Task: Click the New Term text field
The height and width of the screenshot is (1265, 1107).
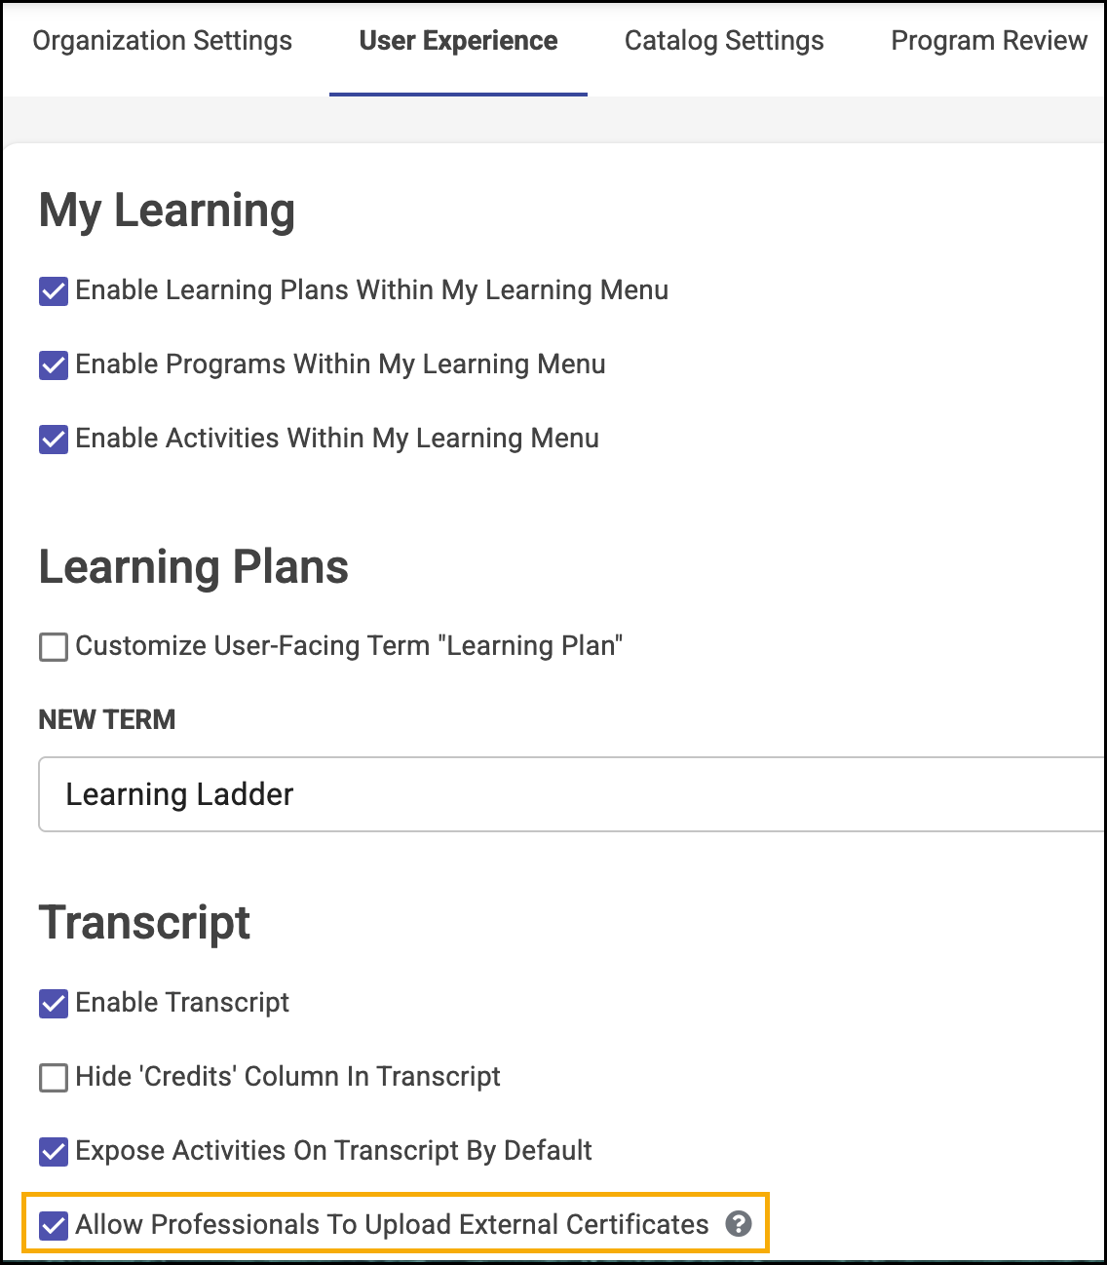Action: click(571, 794)
